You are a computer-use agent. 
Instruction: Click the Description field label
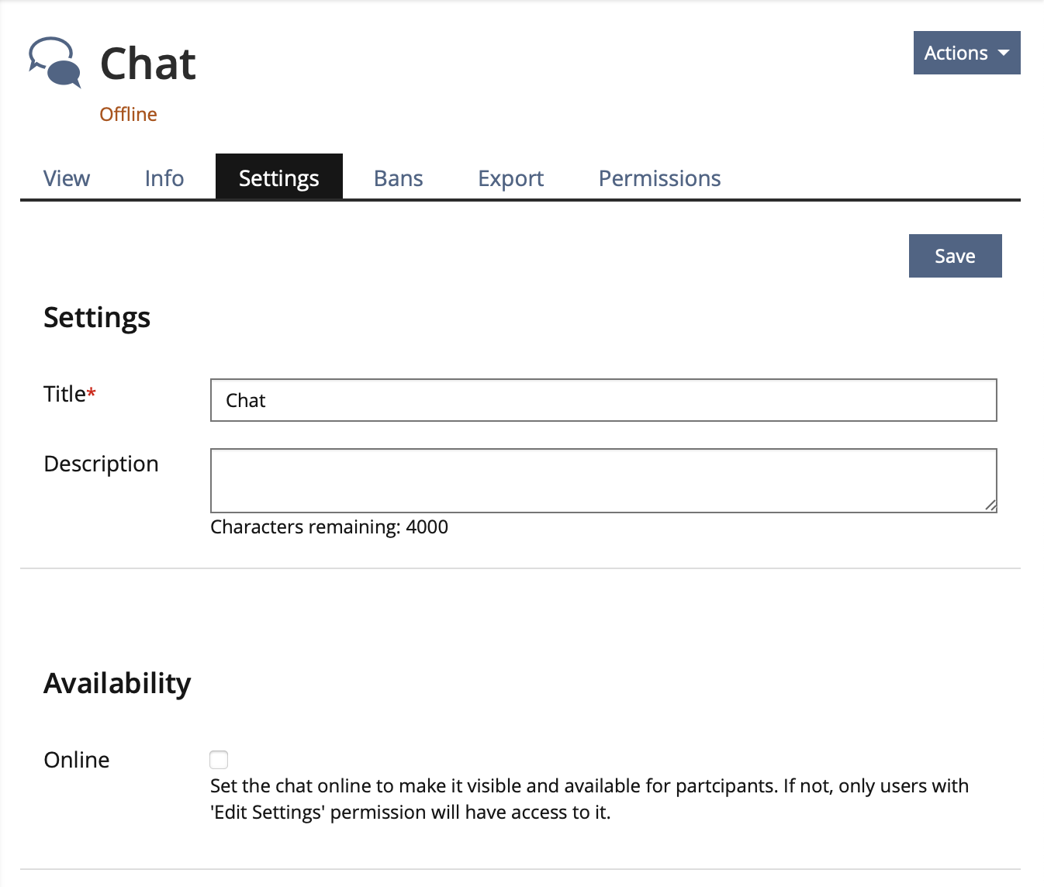tap(101, 464)
